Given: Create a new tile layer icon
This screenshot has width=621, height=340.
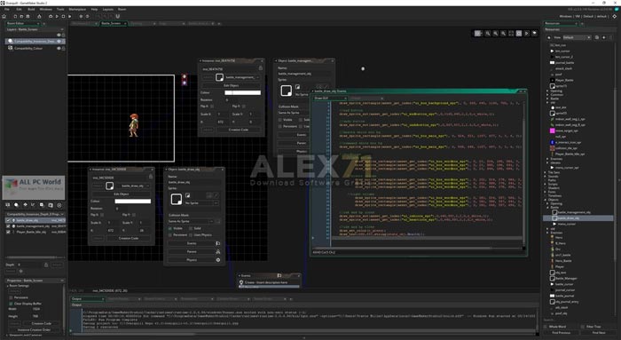Looking at the screenshot, I should [25, 205].
